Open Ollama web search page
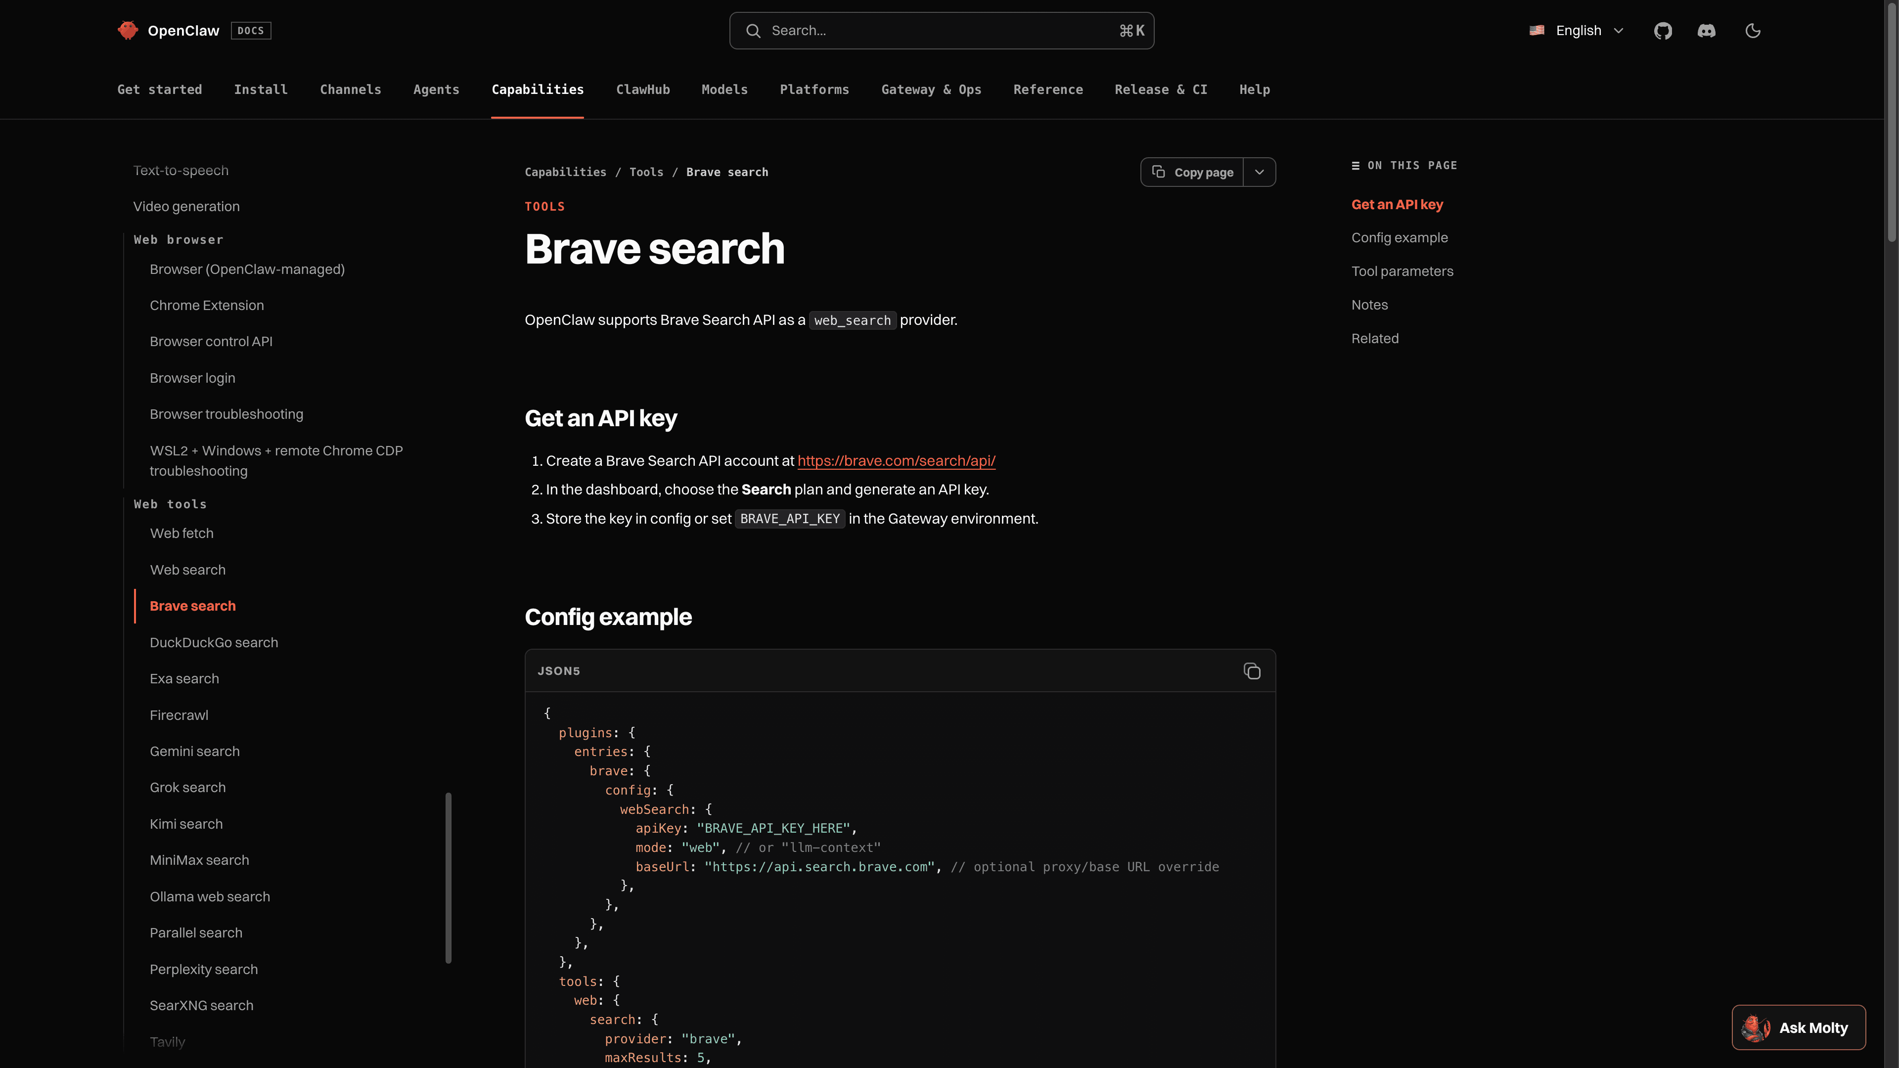Screen dimensions: 1899x1068 (209, 896)
